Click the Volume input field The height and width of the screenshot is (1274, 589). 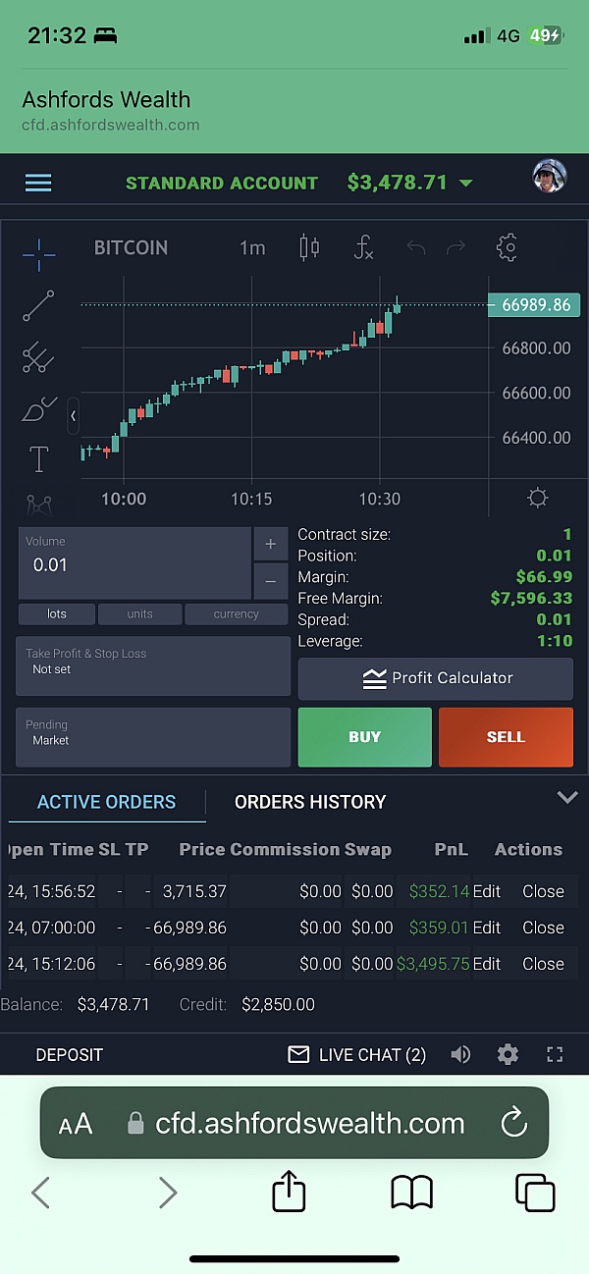[134, 564]
